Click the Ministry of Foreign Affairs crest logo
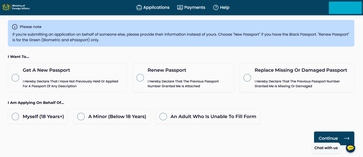Viewport: 363px width, 157px height. (x=6, y=7)
